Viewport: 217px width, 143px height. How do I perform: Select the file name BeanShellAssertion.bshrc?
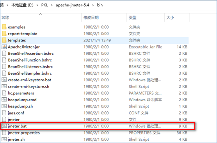click(x=31, y=54)
